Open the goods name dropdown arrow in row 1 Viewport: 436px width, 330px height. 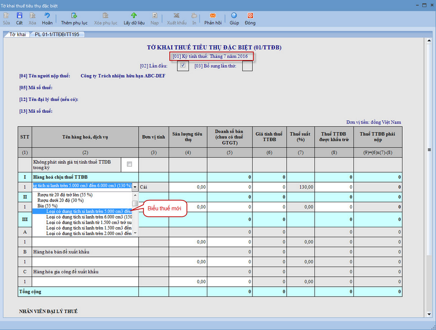click(135, 187)
